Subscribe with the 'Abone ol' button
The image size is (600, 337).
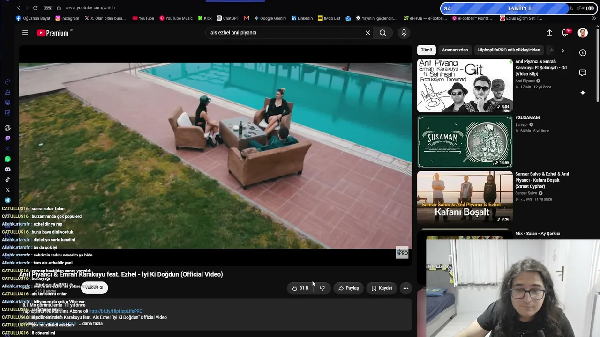pos(95,287)
